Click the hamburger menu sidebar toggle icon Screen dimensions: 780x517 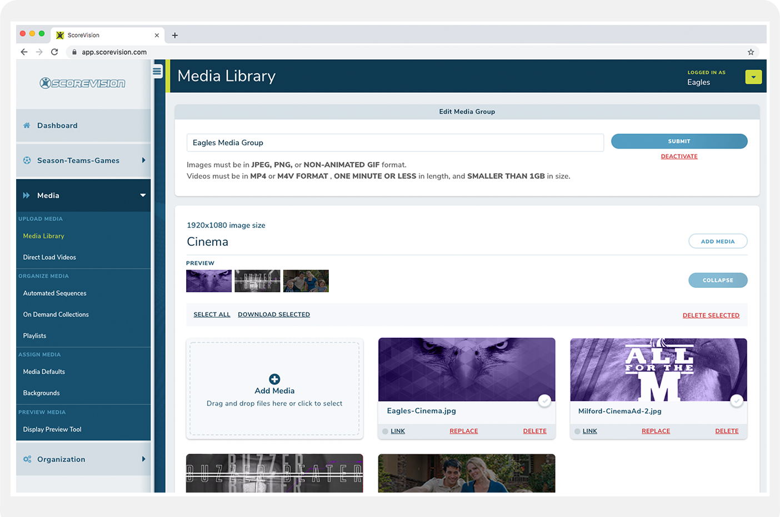tap(157, 71)
